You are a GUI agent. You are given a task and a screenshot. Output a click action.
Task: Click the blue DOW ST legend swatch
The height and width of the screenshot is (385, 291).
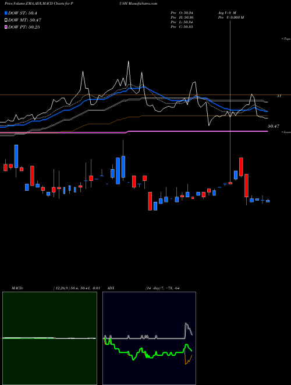pos(6,13)
